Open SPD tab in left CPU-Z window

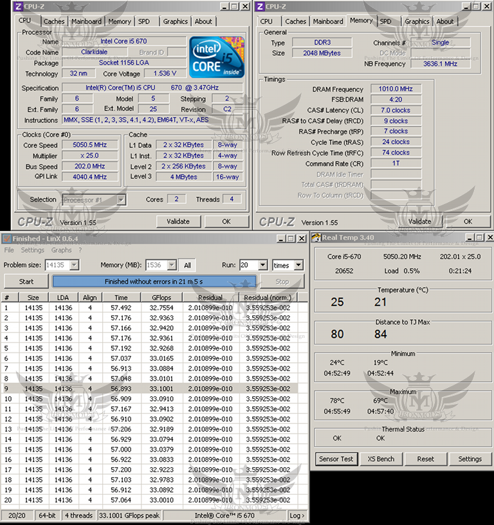tap(144, 21)
